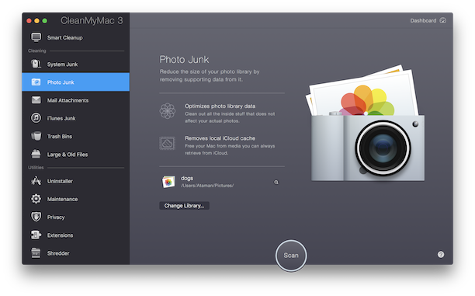Close the CleanMyMac window
This screenshot has height=296, width=475.
click(29, 21)
